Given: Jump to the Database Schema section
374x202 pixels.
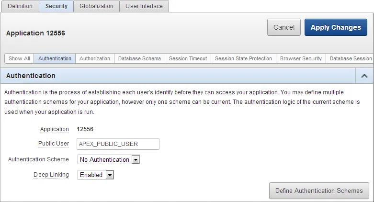Looking at the screenshot, I should (x=139, y=58).
